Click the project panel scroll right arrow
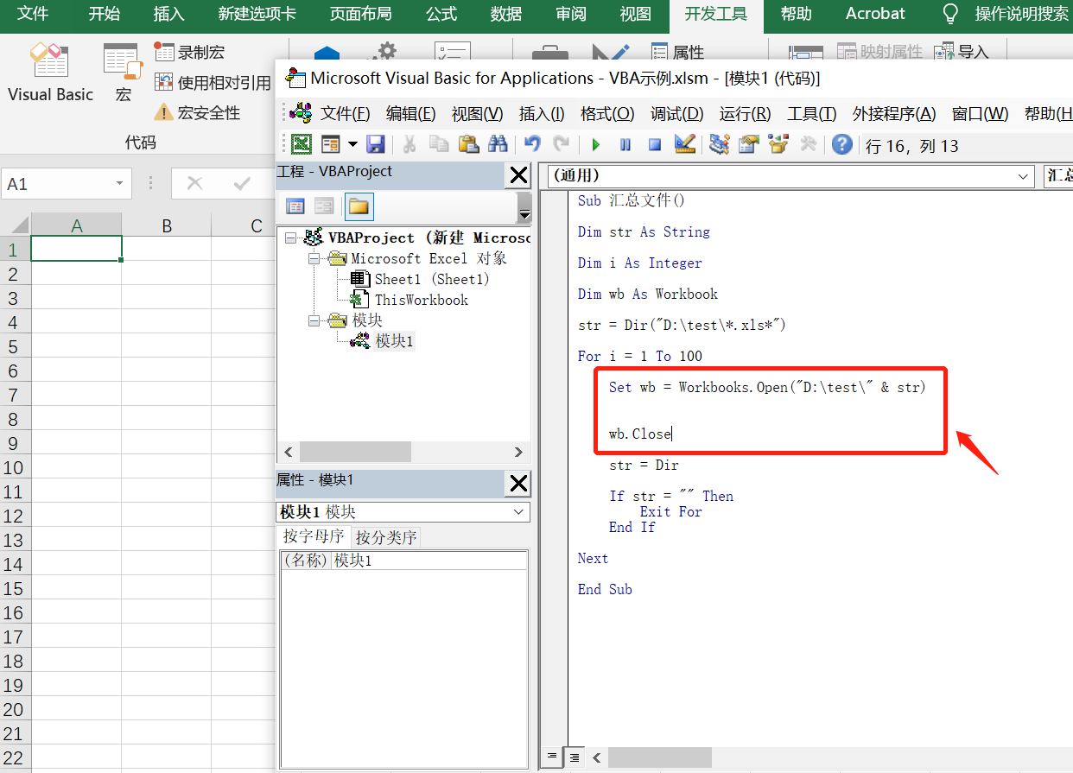The image size is (1073, 773). [517, 452]
